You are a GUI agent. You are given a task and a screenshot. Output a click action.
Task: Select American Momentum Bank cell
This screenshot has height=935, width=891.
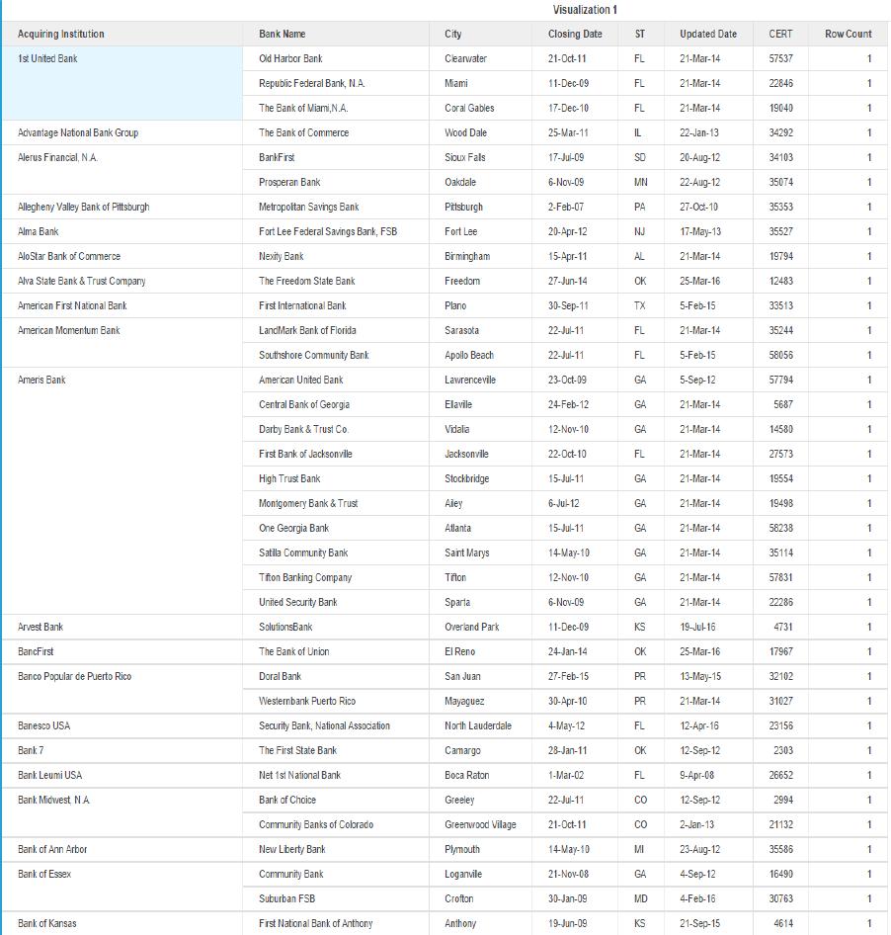point(122,343)
